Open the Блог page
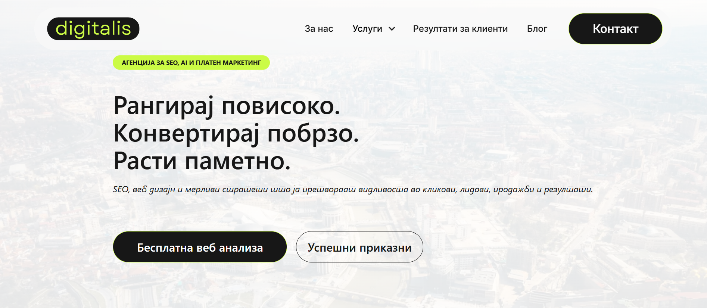The height and width of the screenshot is (308, 707). (537, 29)
